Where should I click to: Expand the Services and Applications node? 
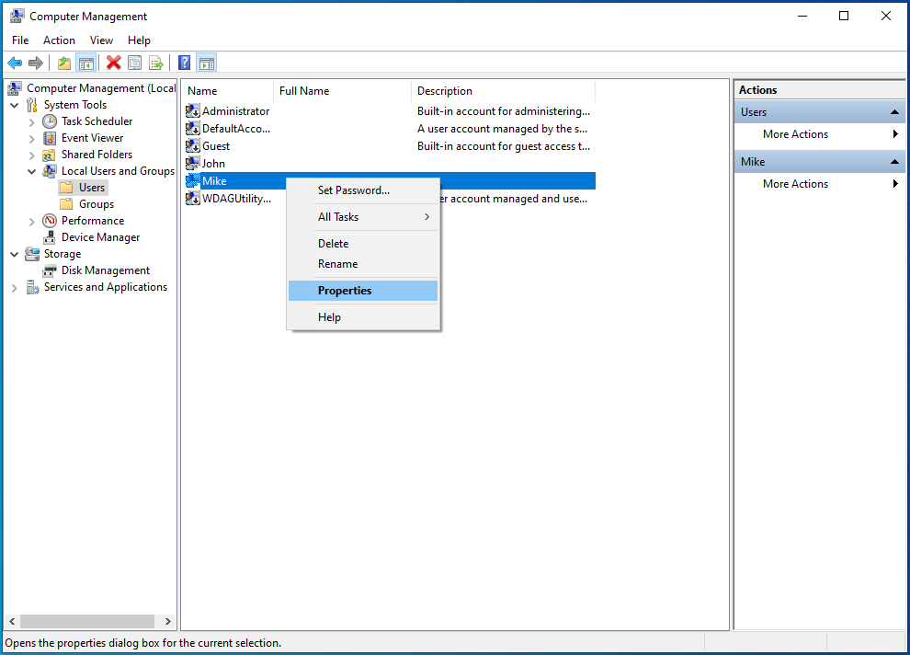click(15, 287)
